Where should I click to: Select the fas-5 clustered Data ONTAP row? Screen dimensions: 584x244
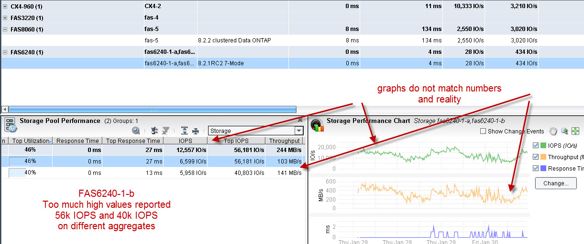pyautogui.click(x=292, y=41)
